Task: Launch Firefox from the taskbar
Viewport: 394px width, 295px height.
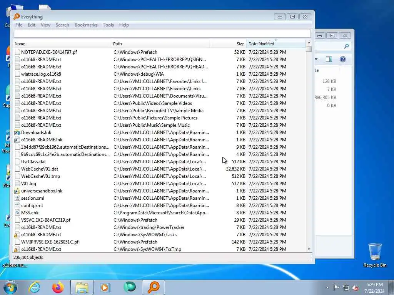Action: [x=58, y=287]
